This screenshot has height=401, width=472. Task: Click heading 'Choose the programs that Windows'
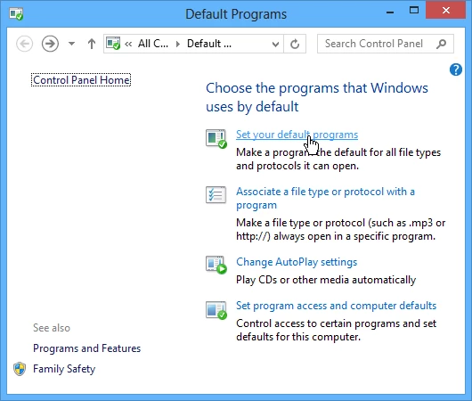coord(317,88)
